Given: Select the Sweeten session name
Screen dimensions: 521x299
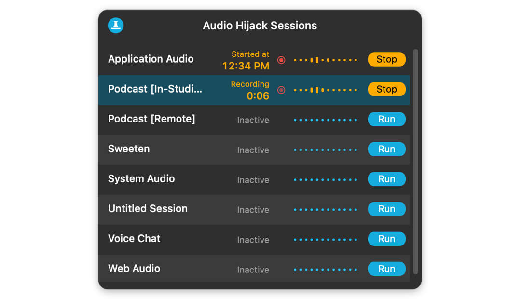Looking at the screenshot, I should 129,149.
